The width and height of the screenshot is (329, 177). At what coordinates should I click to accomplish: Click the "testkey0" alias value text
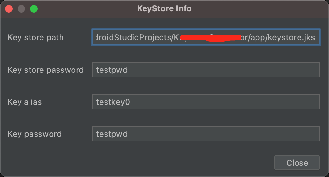(113, 102)
